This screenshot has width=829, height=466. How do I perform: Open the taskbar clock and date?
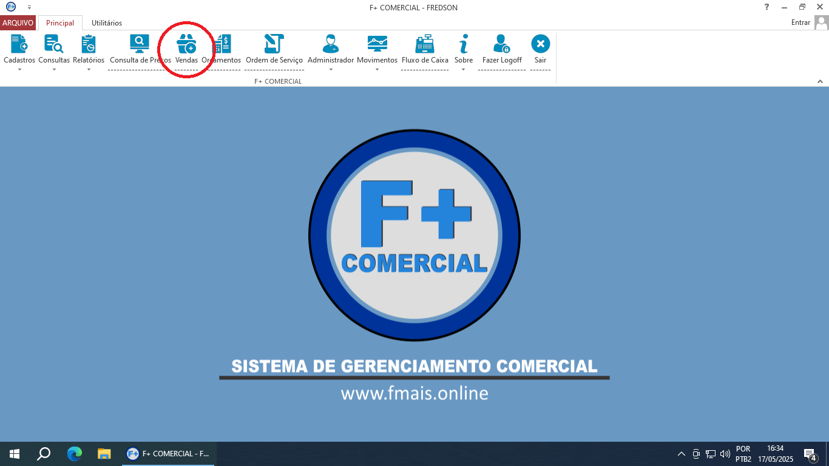pos(776,454)
